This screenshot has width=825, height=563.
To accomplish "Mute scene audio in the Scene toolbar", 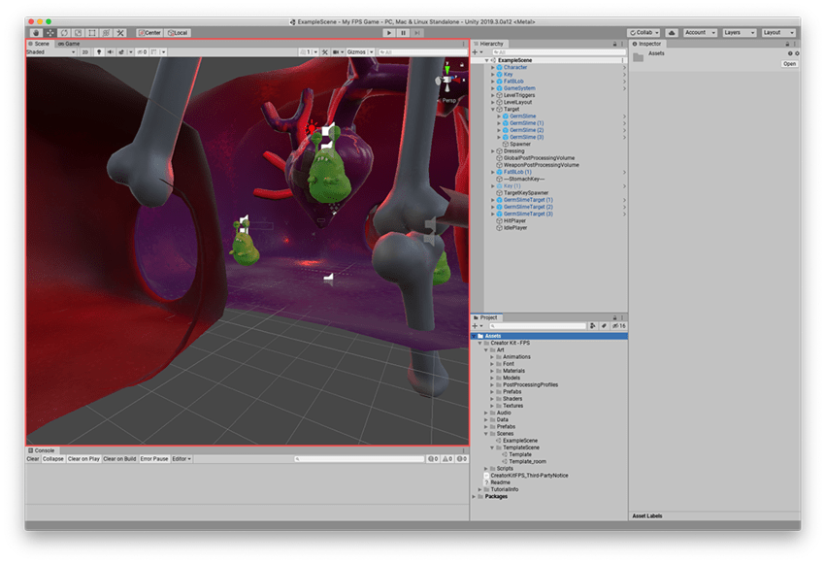I will pyautogui.click(x=110, y=51).
